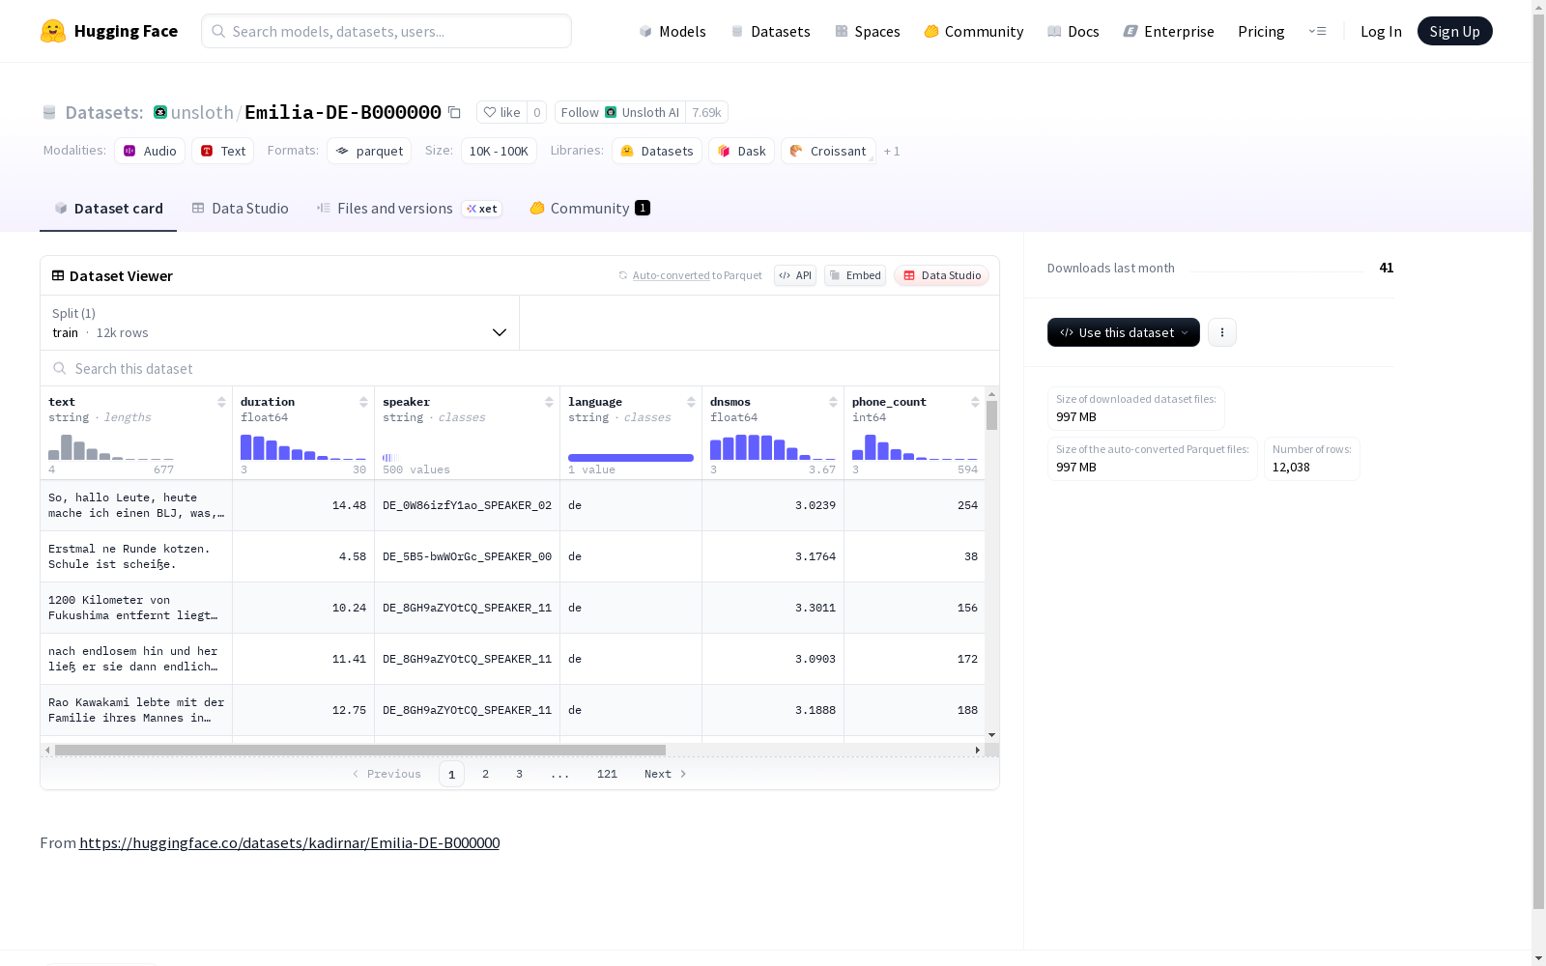Switch to the Data Studio tab
This screenshot has width=1546, height=966.
tap(240, 209)
